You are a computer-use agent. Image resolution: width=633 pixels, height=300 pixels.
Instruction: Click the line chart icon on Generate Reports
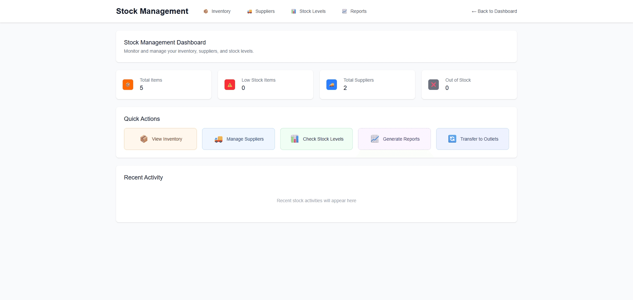coord(375,139)
